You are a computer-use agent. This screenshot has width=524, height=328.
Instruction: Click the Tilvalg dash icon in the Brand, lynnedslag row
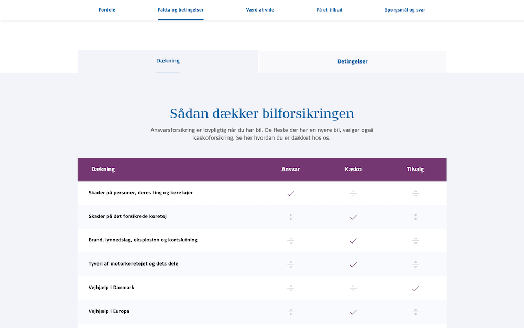(416, 241)
